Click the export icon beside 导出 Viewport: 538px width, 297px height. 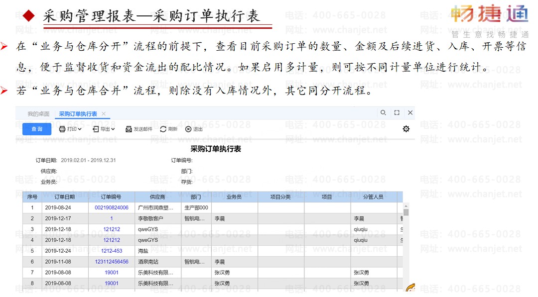pos(96,129)
